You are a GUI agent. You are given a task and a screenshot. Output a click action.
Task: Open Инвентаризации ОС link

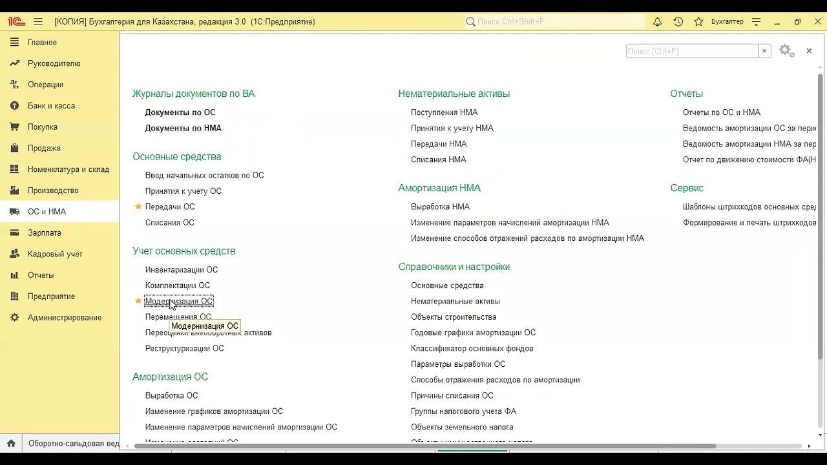[182, 270]
